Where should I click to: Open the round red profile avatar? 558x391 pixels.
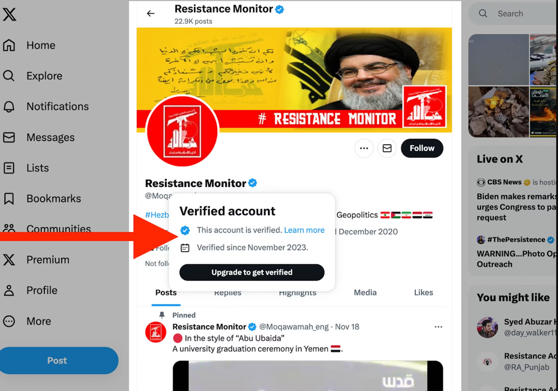coord(183,131)
